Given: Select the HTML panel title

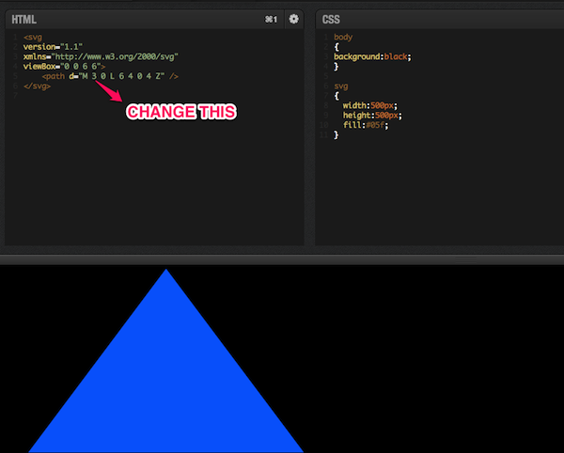Looking at the screenshot, I should (x=25, y=19).
